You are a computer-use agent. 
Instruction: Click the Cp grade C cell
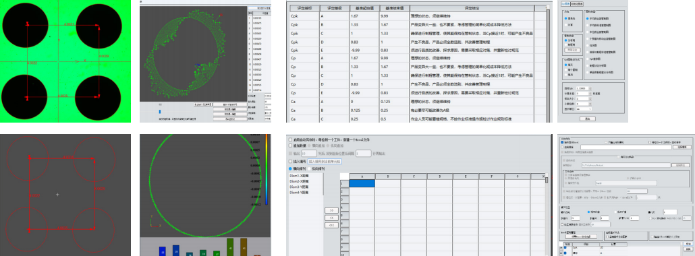tap(334, 75)
